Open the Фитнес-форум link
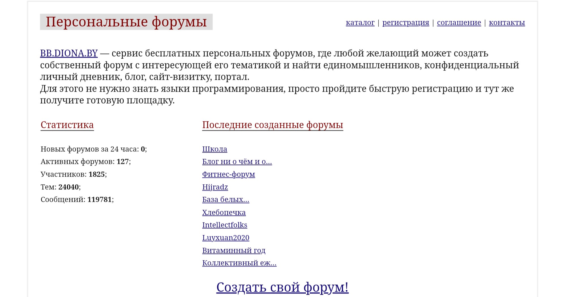 pos(228,174)
